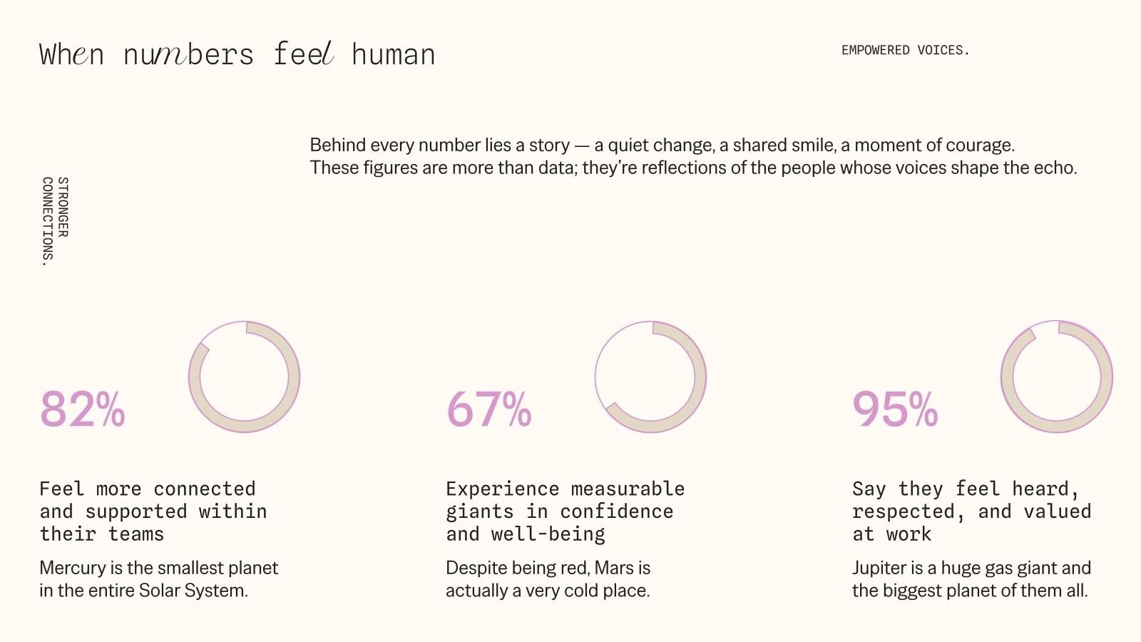Screen dimensions: 1141x642
Task: Click the 'Feel more connected' heading
Action: pyautogui.click(x=153, y=511)
